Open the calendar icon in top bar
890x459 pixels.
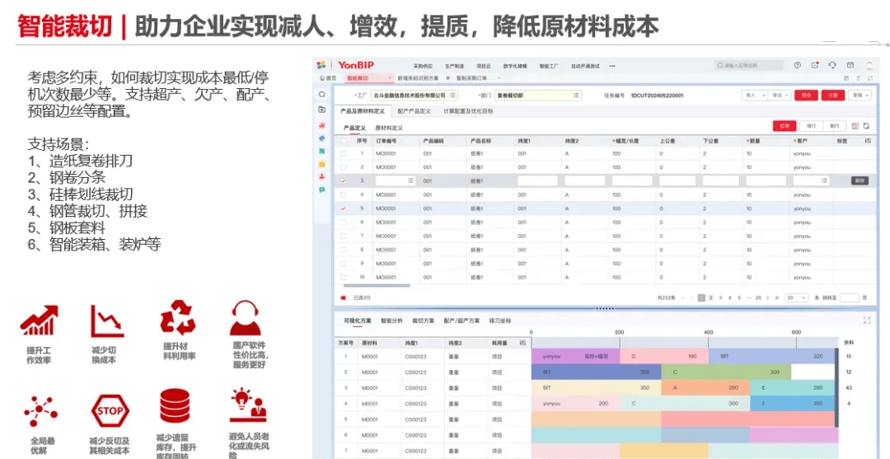click(850, 65)
